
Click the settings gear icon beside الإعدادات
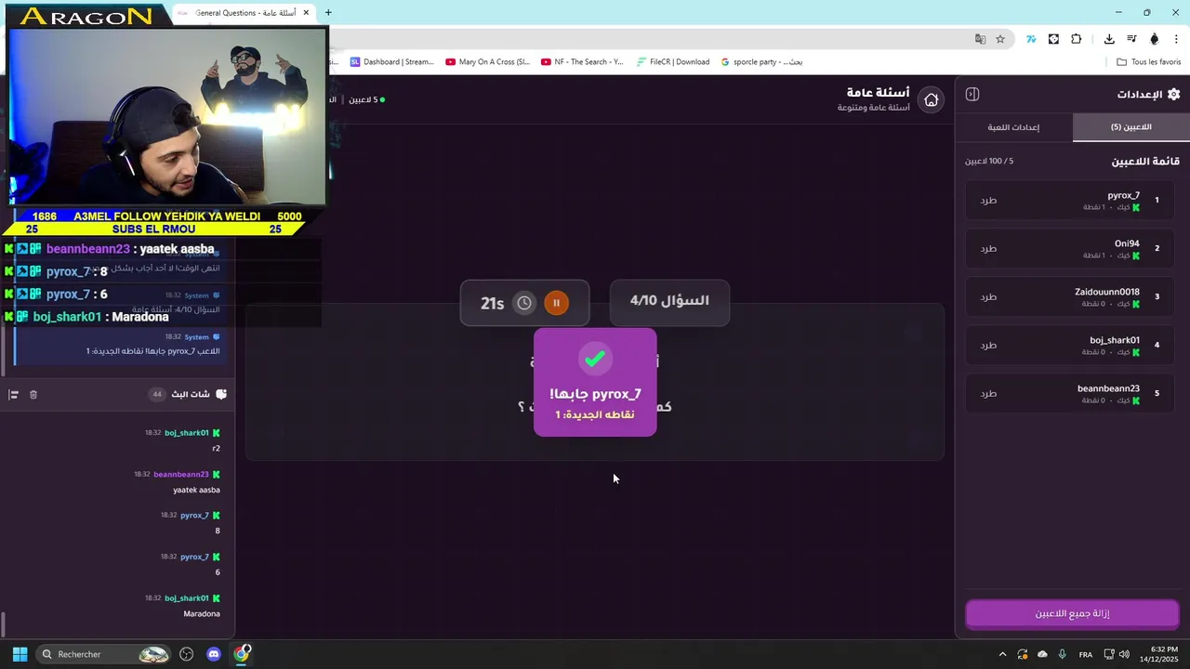[1173, 94]
